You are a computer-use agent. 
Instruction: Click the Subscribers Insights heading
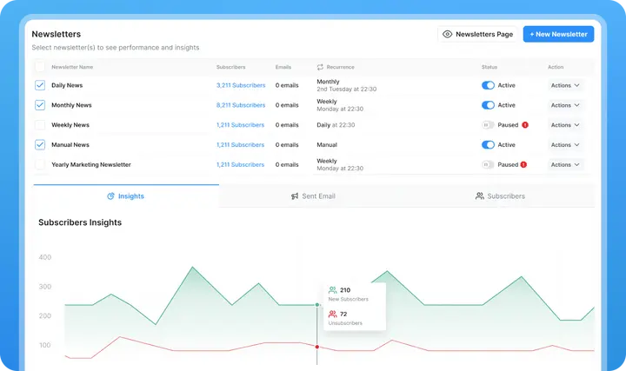coord(80,222)
